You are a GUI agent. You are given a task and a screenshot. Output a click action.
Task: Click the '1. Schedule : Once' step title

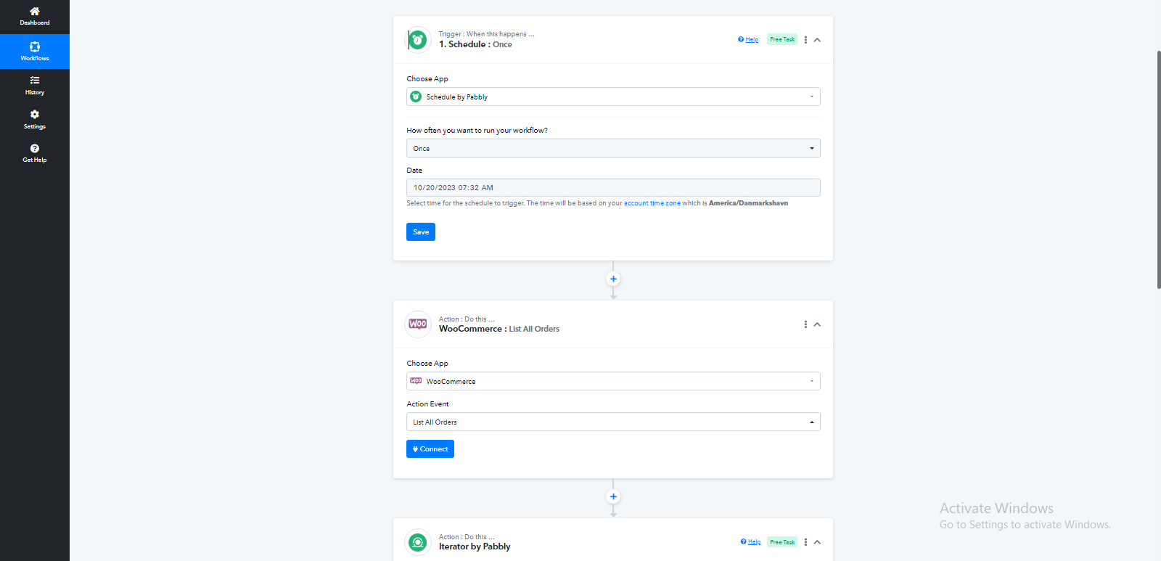pos(475,45)
